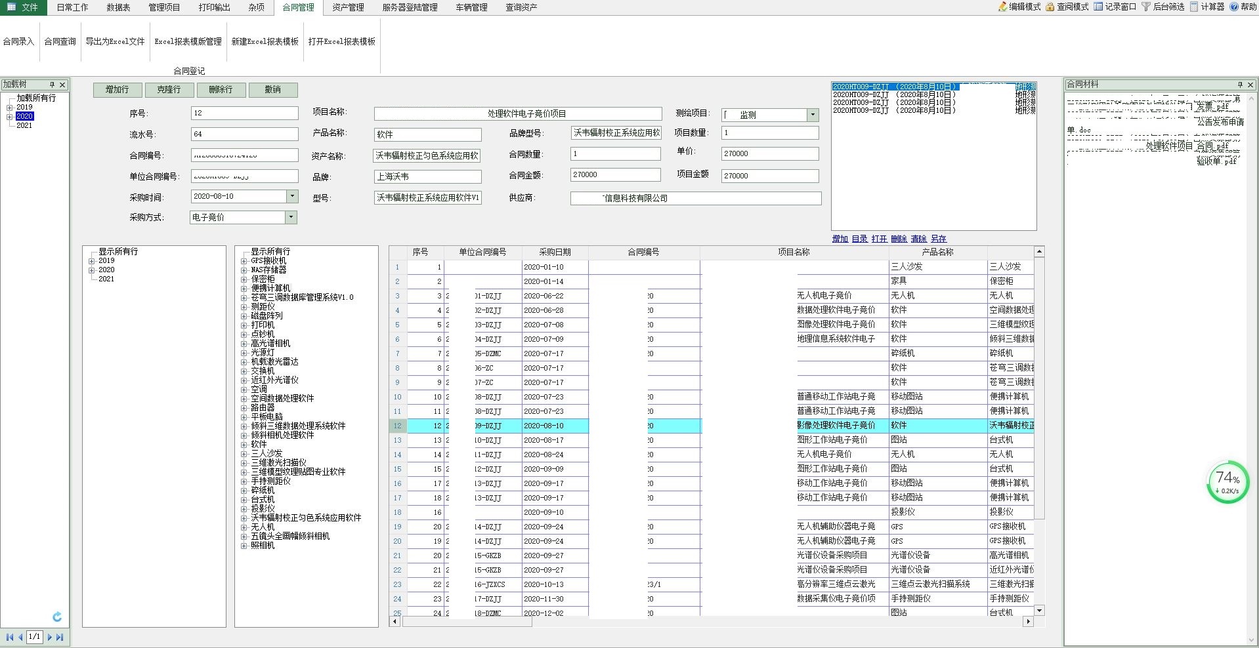This screenshot has width=1259, height=648.
Task: Click table vertical scrollbar down arrow
Action: [x=1039, y=610]
